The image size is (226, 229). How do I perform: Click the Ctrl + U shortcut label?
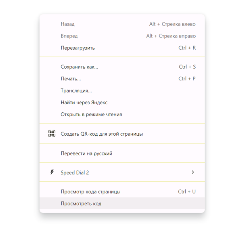(x=187, y=191)
